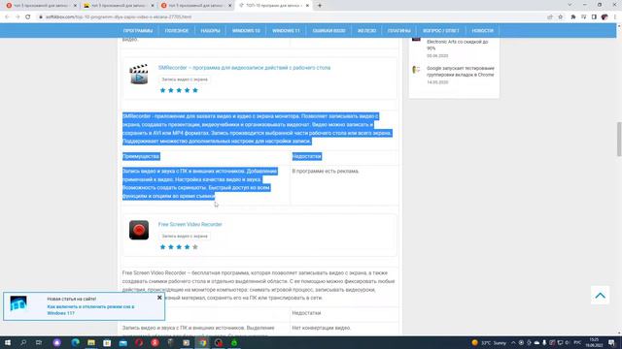This screenshot has height=349, width=622.
Task: Close the new article notification popup
Action: click(x=159, y=298)
